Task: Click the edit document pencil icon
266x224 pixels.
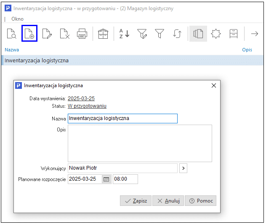Action: point(47,34)
